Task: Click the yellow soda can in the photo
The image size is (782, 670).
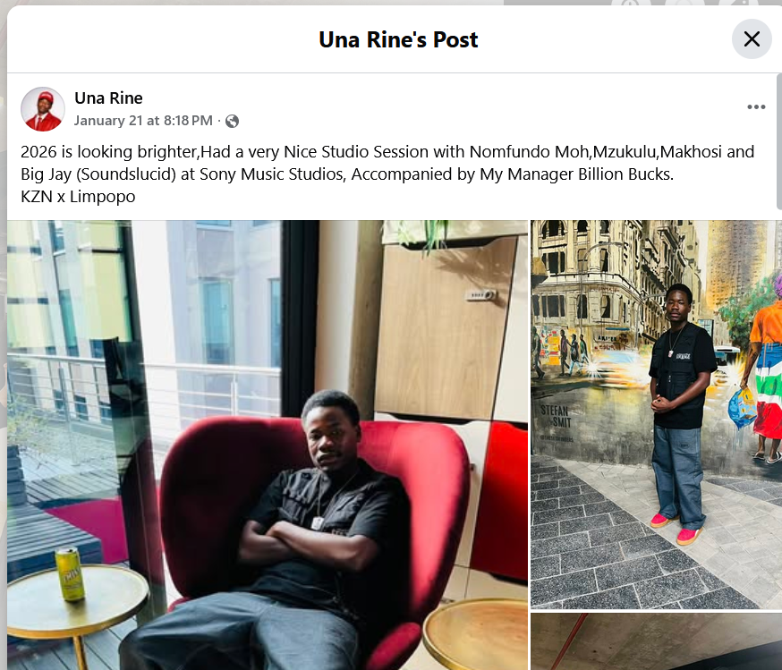Action: click(x=70, y=574)
